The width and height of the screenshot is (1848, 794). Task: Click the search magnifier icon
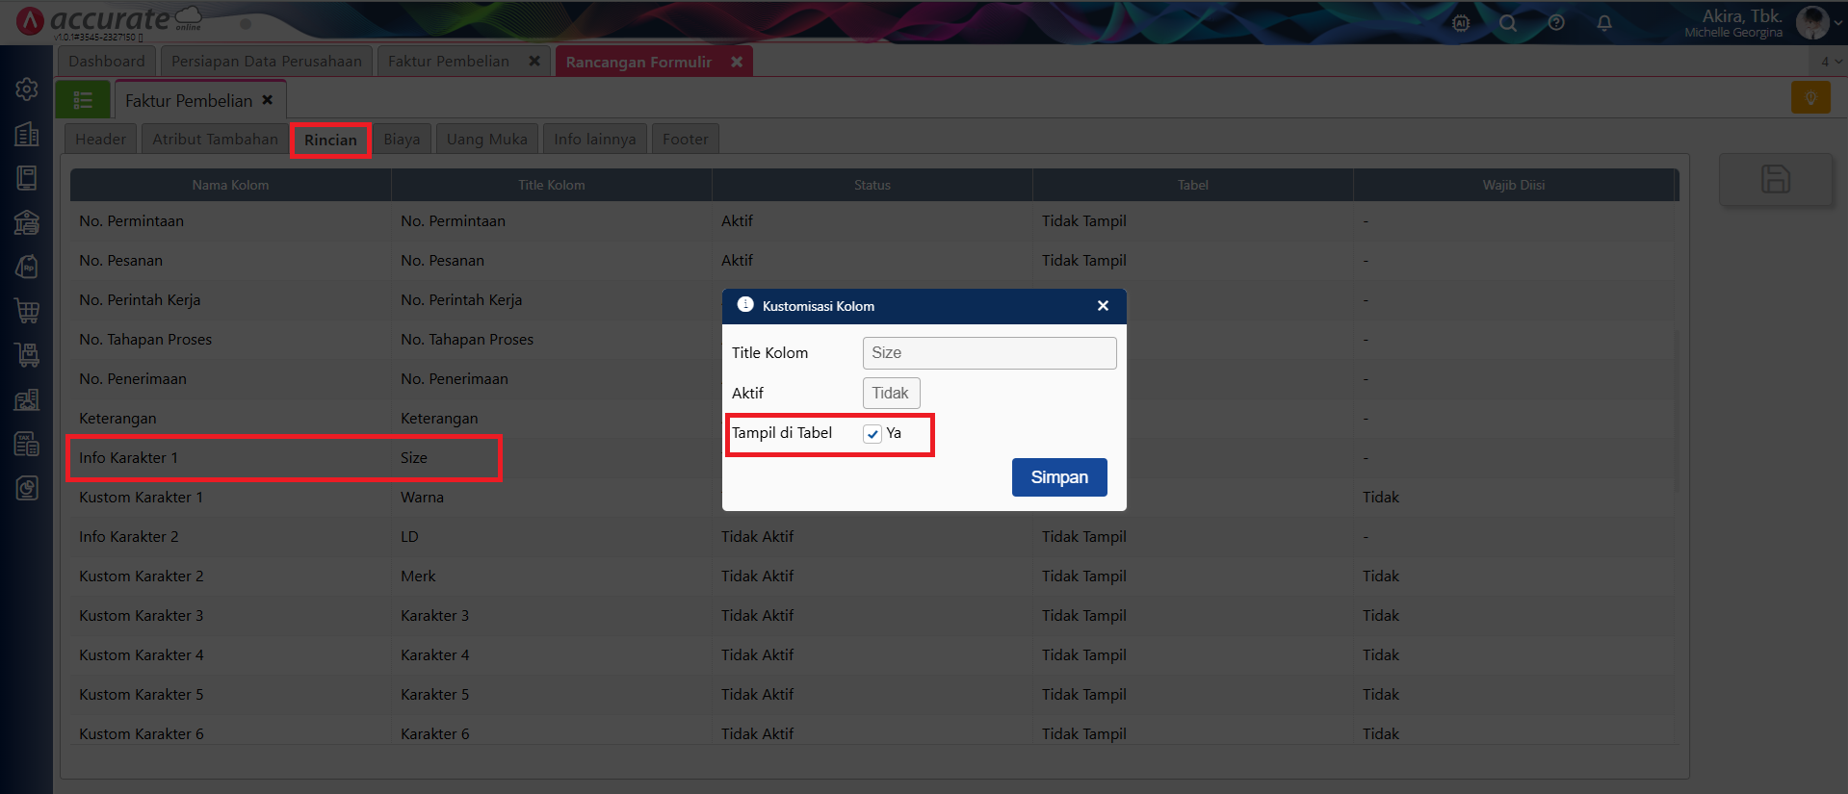[x=1508, y=23]
